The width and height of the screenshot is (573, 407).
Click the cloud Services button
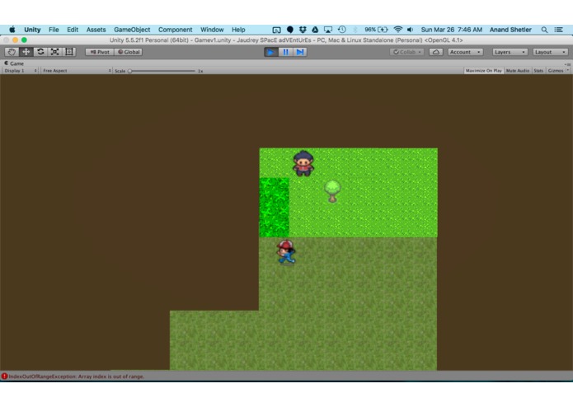(436, 52)
